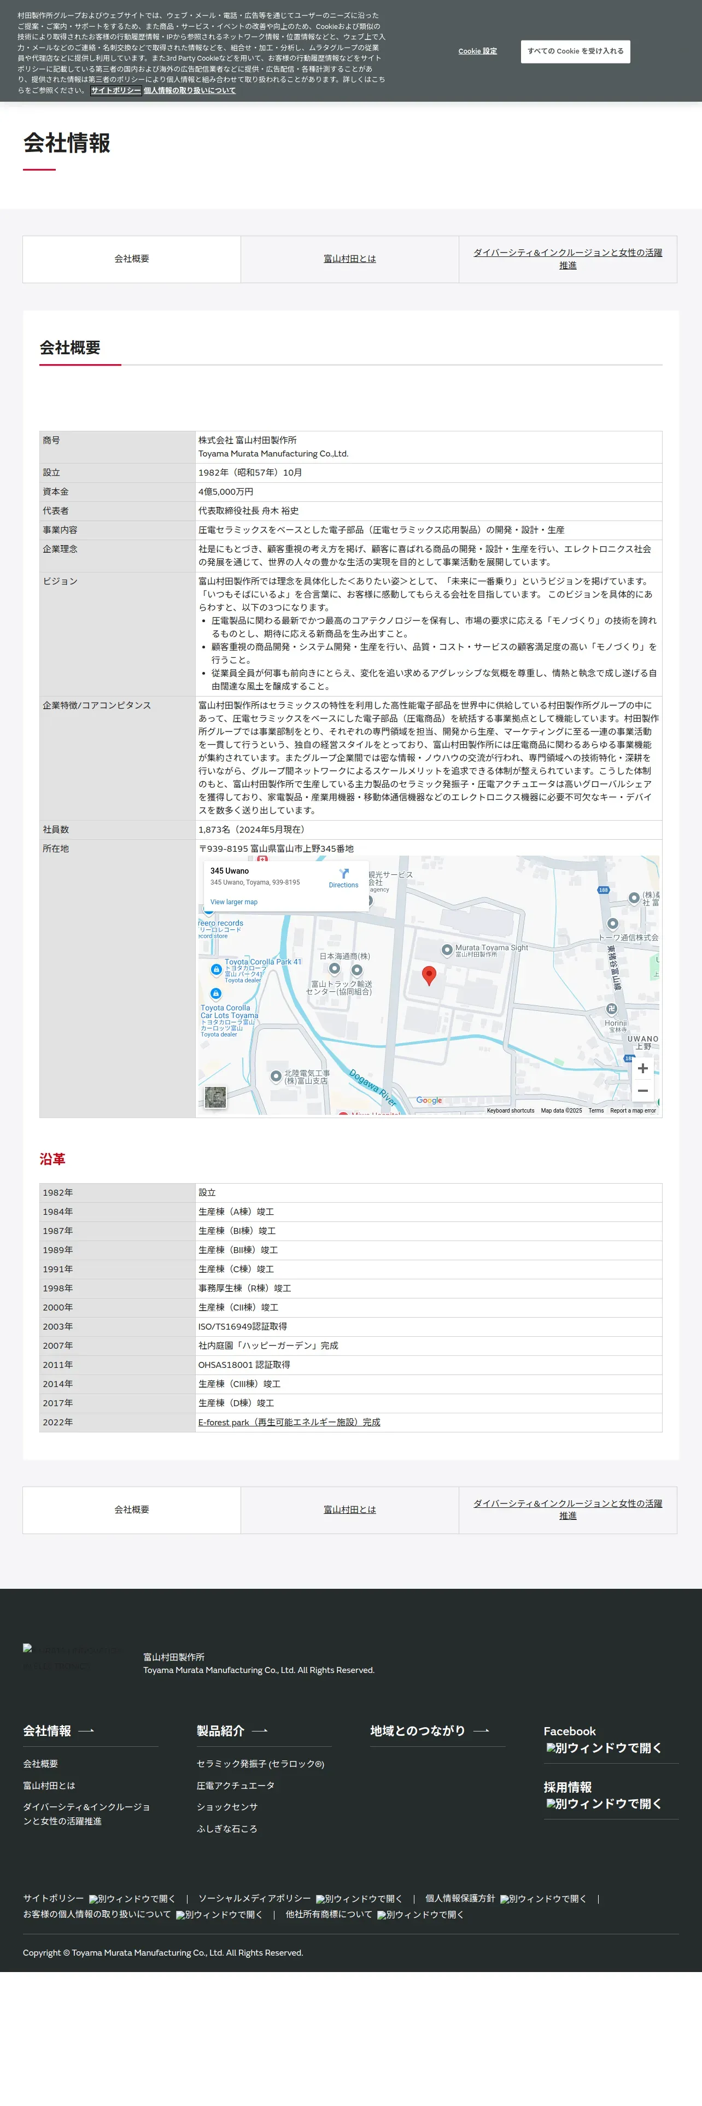702x2106 pixels.
Task: Open lower ダイバーシティ&インクルージョン tab
Action: 568,1510
